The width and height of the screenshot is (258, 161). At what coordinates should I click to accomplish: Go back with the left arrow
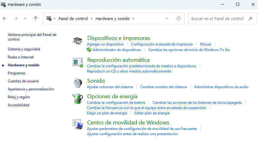[5, 18]
